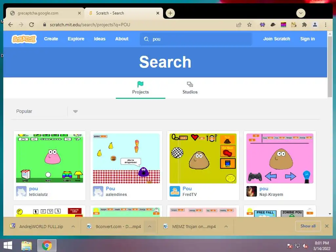Click the muted volume tray icon

click(305, 246)
